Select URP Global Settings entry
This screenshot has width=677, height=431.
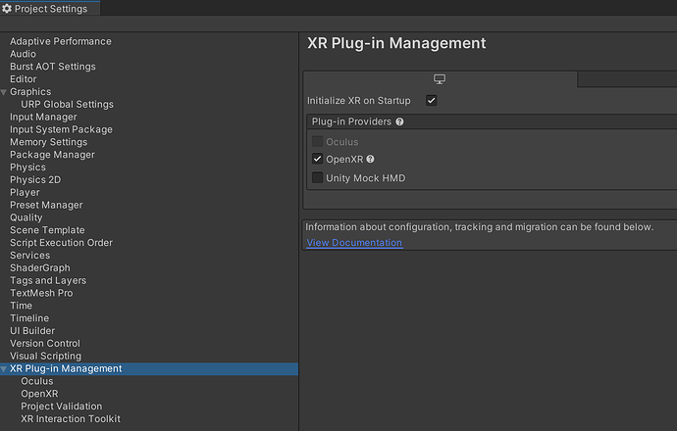click(x=67, y=105)
